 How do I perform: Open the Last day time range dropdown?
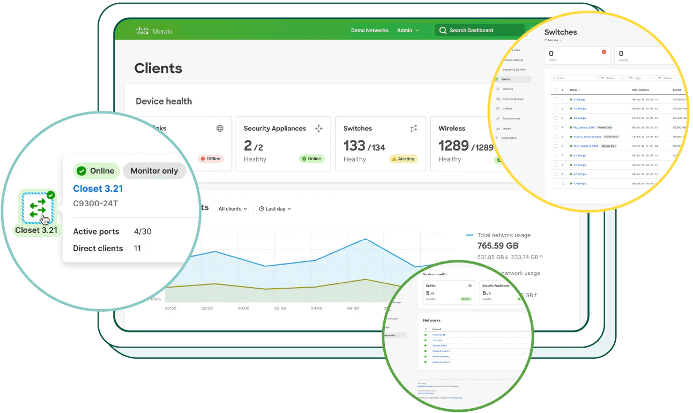pyautogui.click(x=275, y=209)
